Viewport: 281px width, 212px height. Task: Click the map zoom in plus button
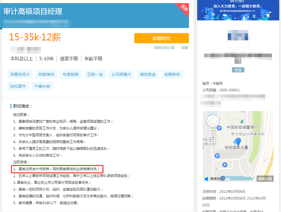(x=213, y=138)
